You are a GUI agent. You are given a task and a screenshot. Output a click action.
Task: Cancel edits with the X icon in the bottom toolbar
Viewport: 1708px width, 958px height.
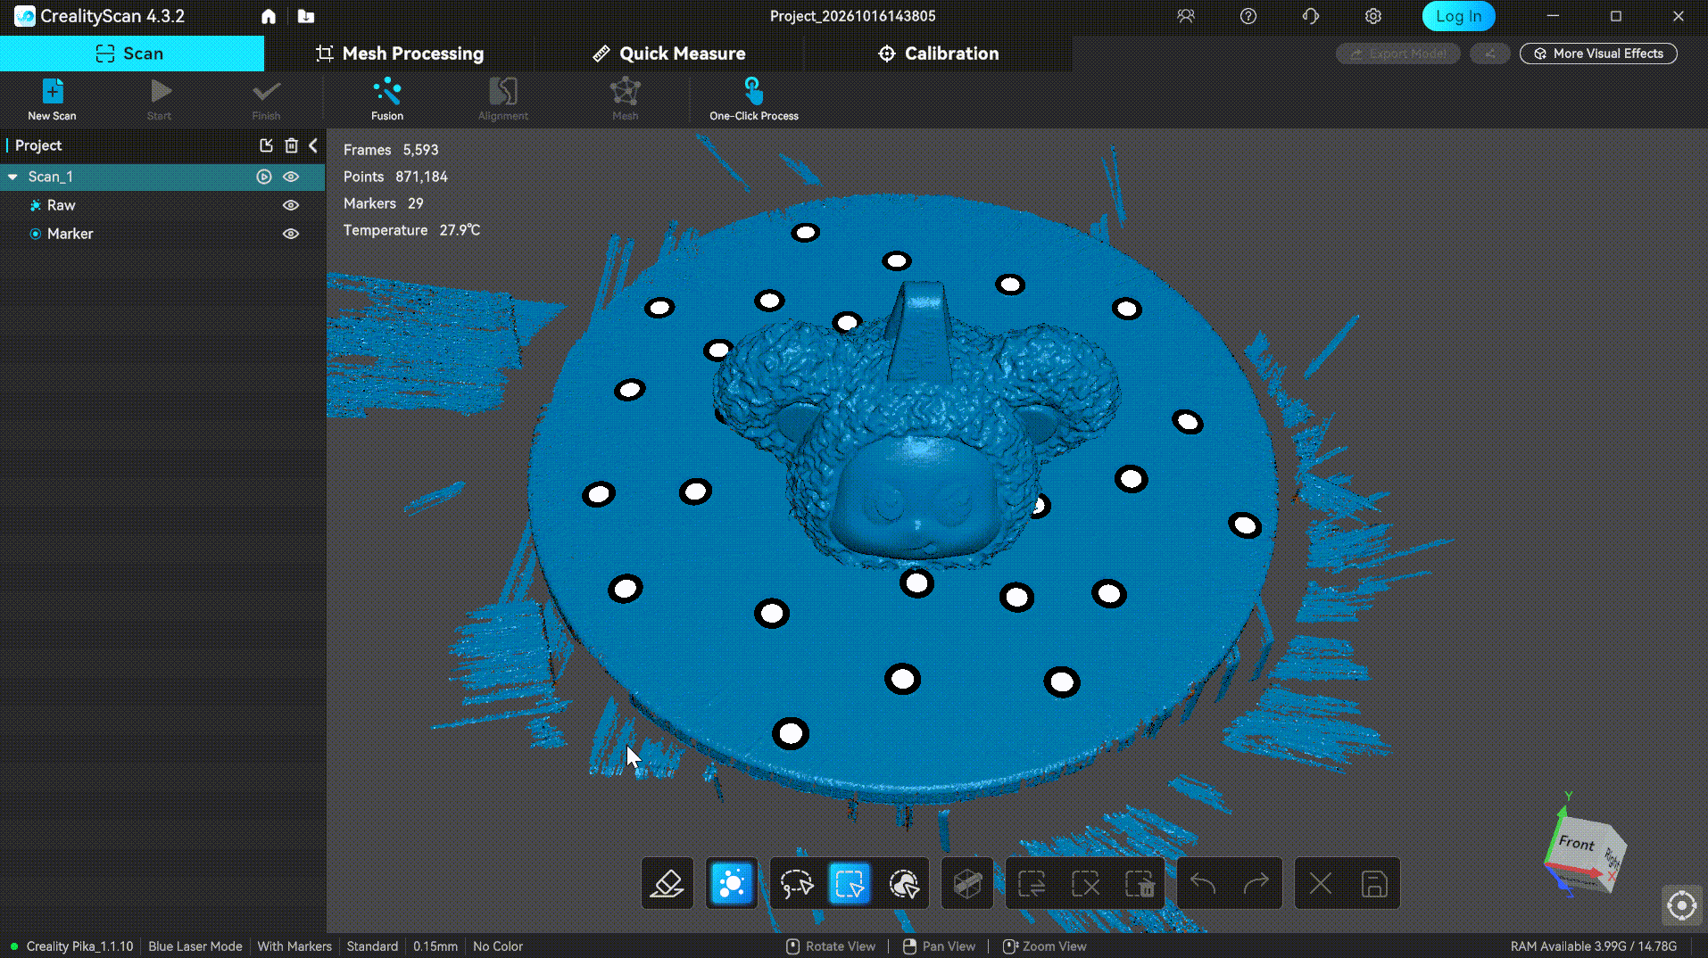[x=1321, y=883]
